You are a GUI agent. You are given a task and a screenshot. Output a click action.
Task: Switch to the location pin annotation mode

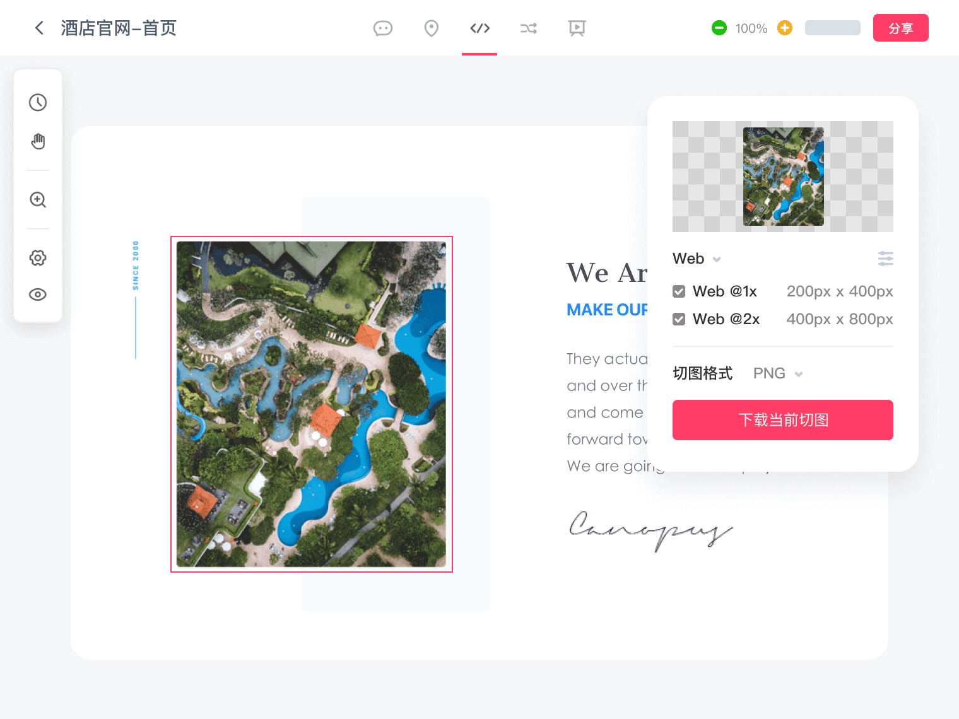tap(431, 28)
